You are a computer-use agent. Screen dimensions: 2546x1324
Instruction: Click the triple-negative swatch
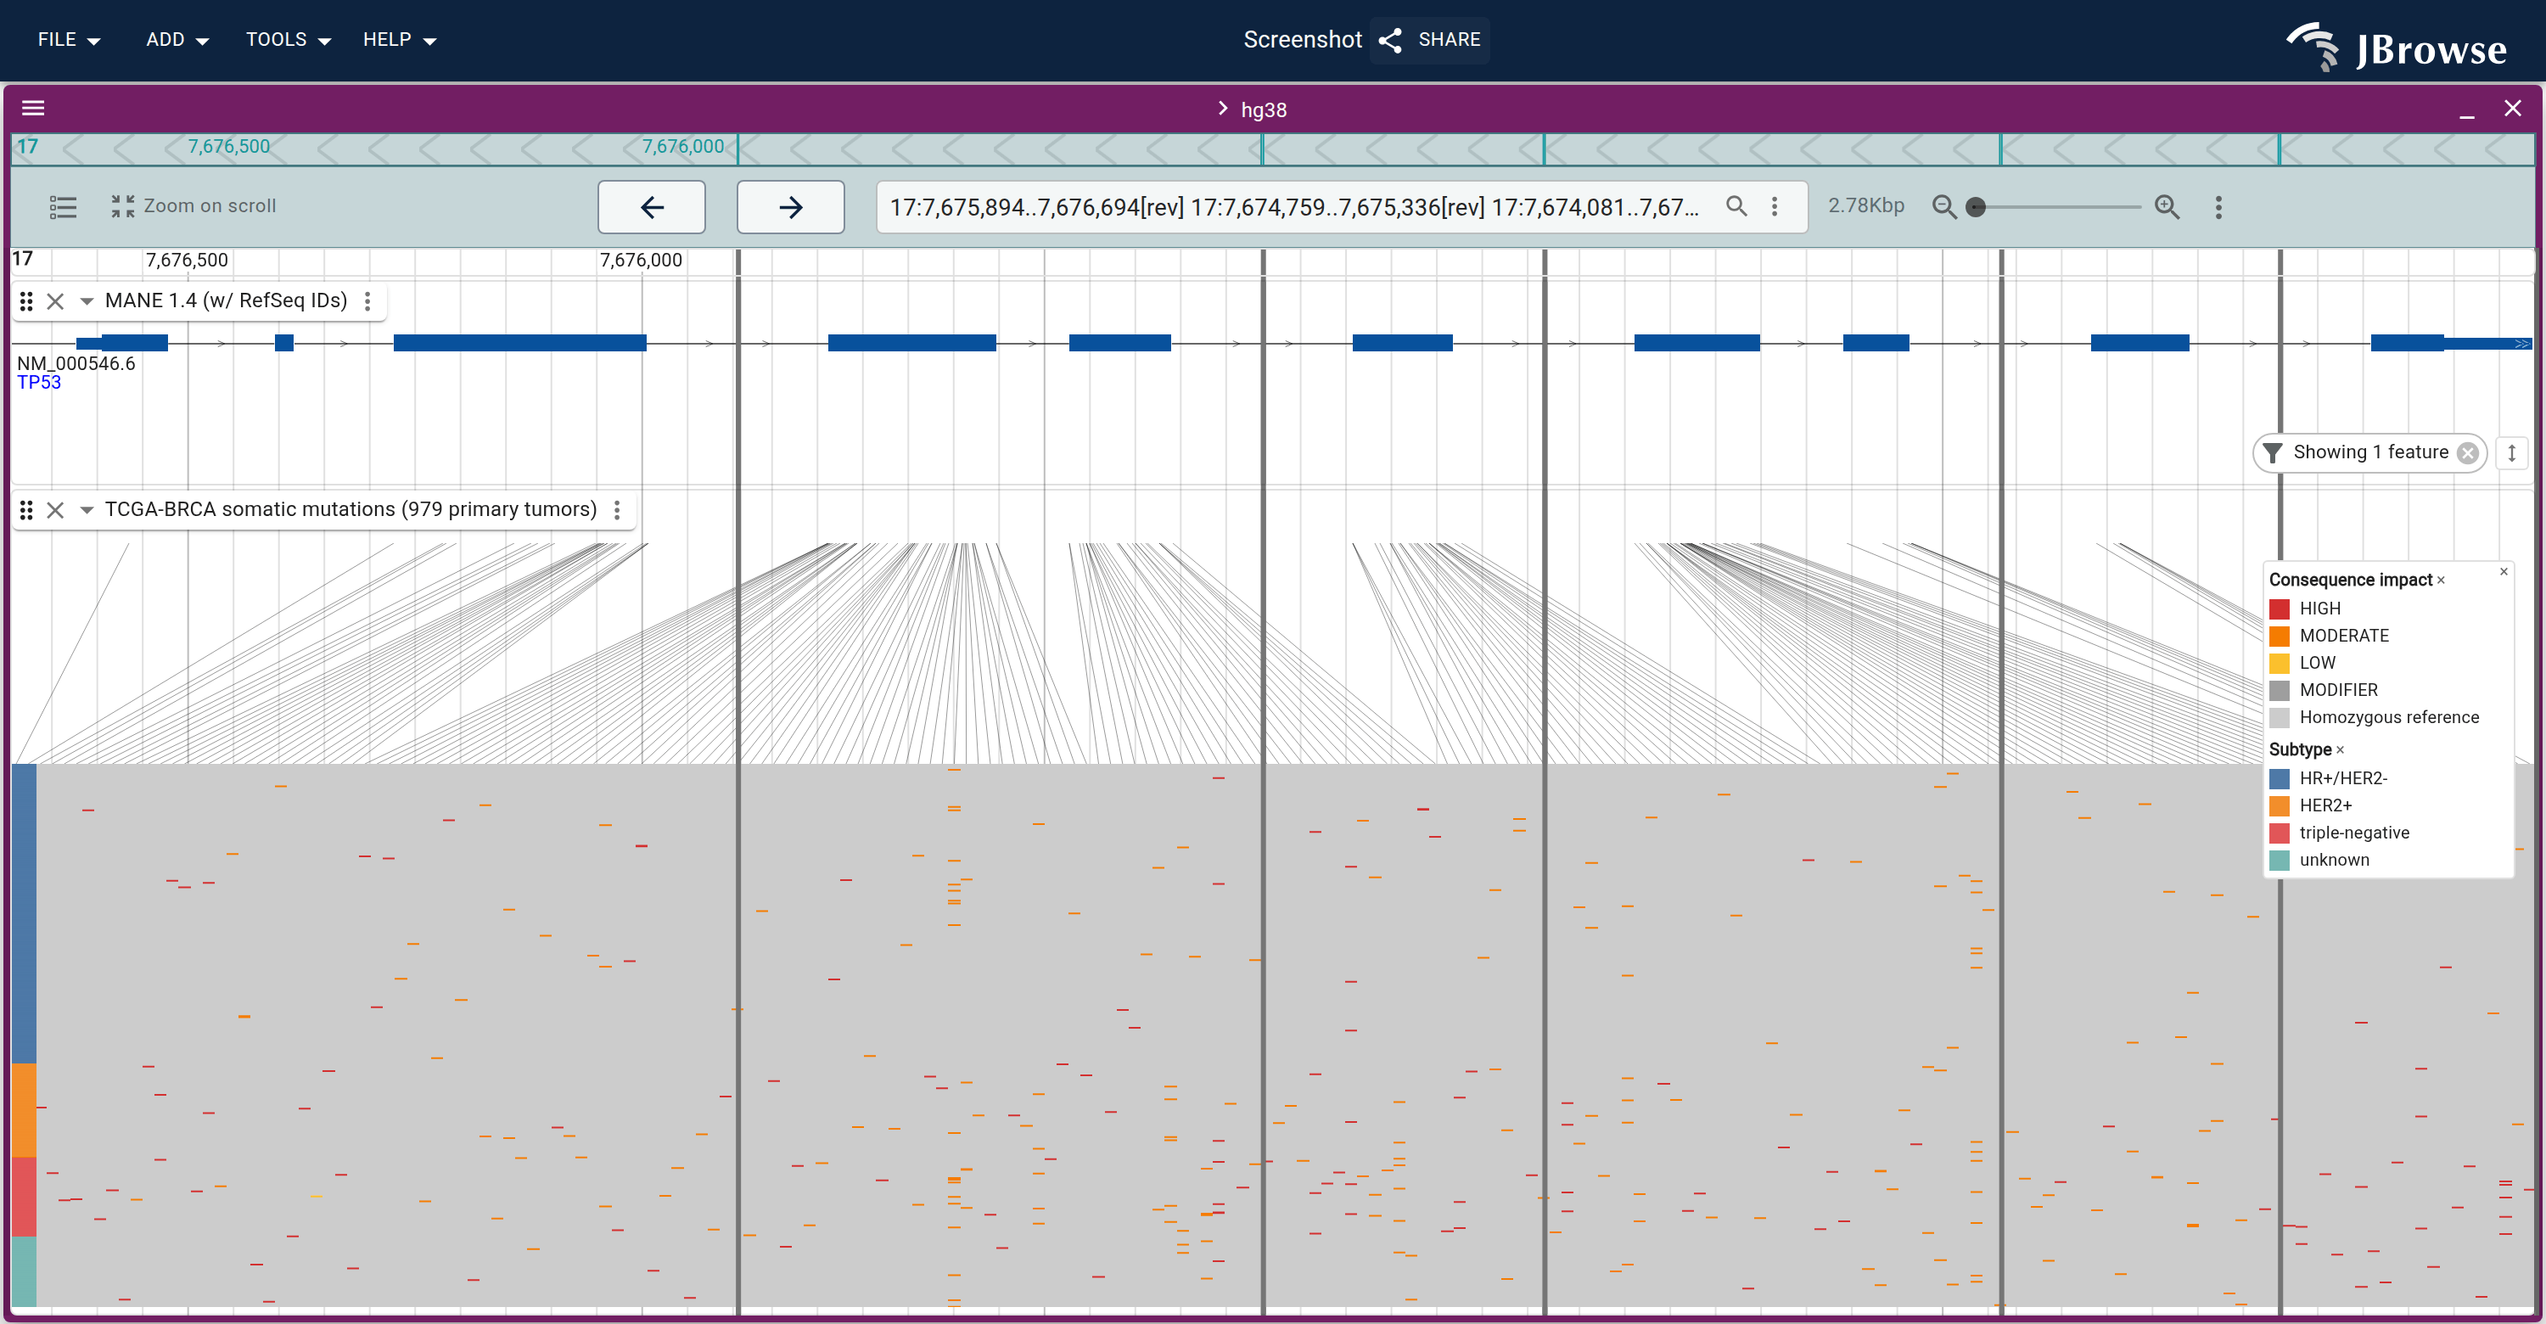[2280, 833]
